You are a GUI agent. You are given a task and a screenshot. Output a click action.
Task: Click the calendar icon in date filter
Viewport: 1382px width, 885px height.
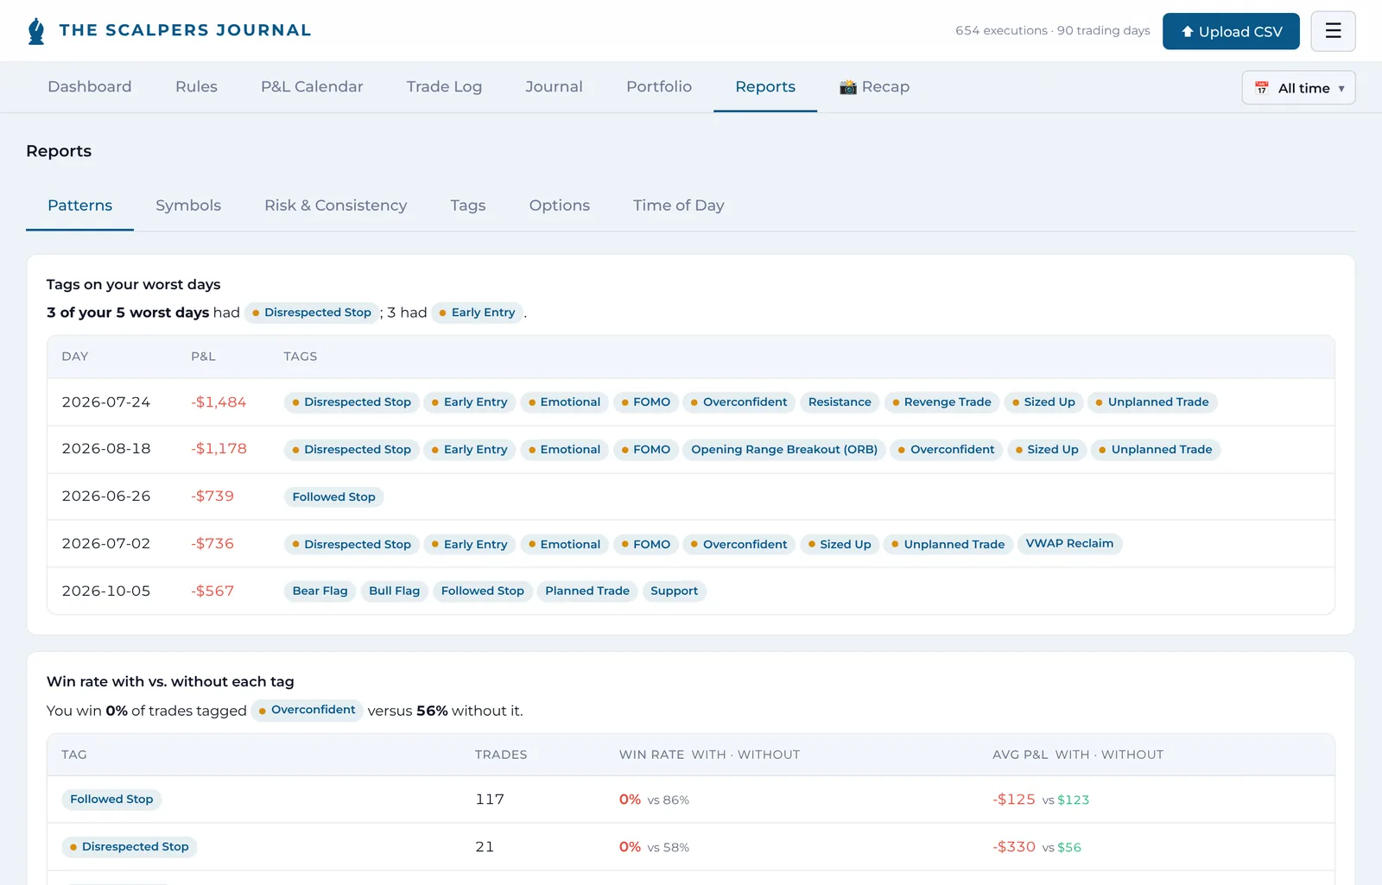tap(1262, 88)
